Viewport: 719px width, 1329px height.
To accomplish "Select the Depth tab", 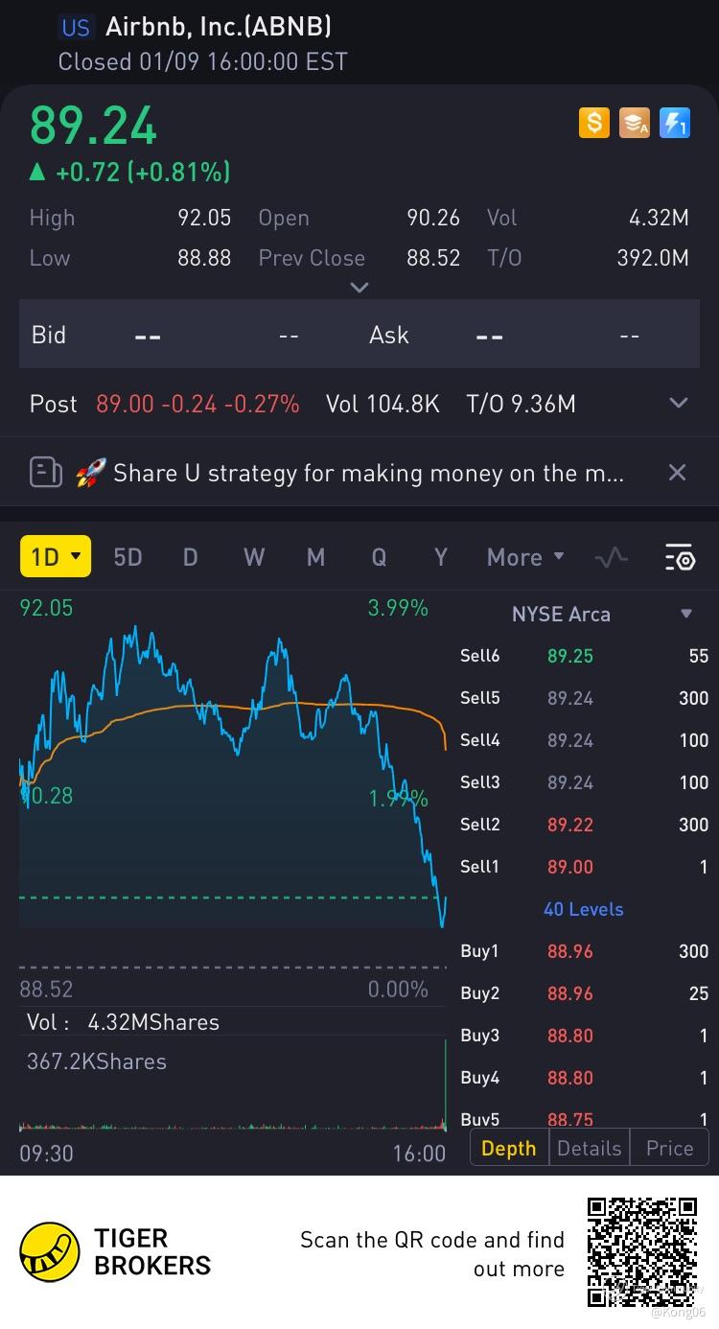I will point(509,1148).
